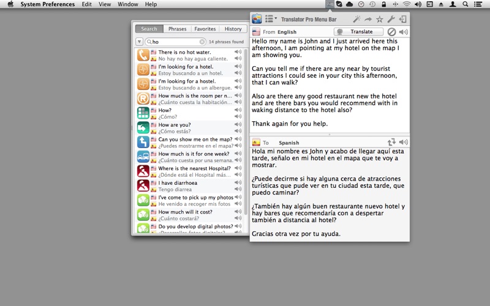Image resolution: width=490 pixels, height=306 pixels.
Task: Play Spanish audio for 'Estoy buscando a un hotel.'
Action: coord(238,73)
